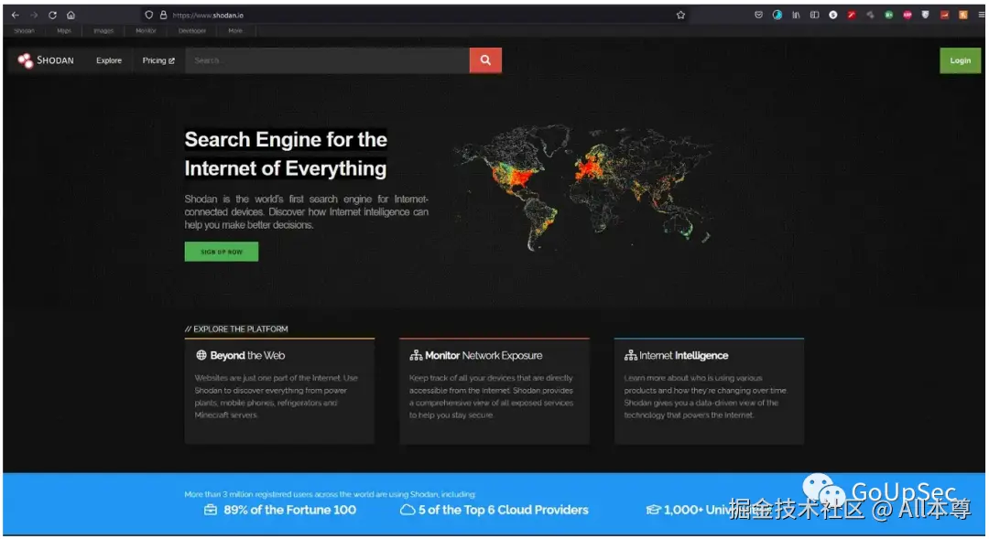This screenshot has width=989, height=539.
Task: Open the Library bookshelf icon in toolbar
Action: click(x=796, y=16)
